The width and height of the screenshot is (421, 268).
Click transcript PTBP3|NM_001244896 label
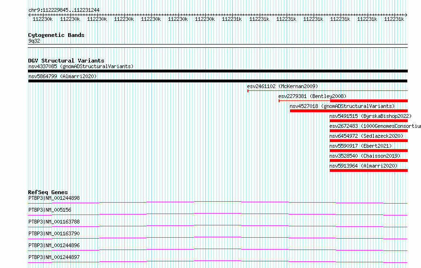click(x=54, y=245)
